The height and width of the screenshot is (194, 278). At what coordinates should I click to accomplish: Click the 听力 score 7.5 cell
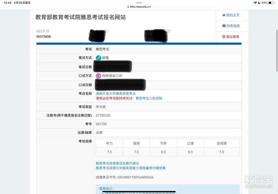[x=109, y=152]
